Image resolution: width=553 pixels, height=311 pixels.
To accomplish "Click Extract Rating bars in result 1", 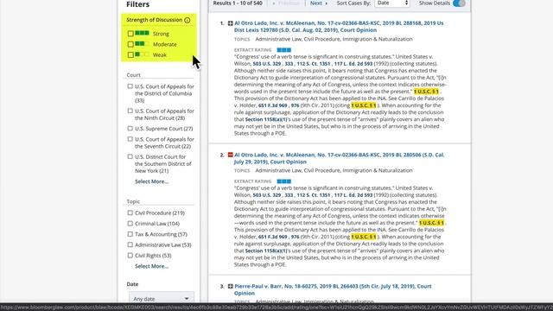I will (284, 50).
